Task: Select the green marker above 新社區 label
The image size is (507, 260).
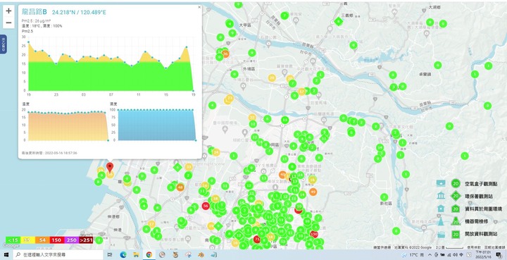Action: pos(384,197)
